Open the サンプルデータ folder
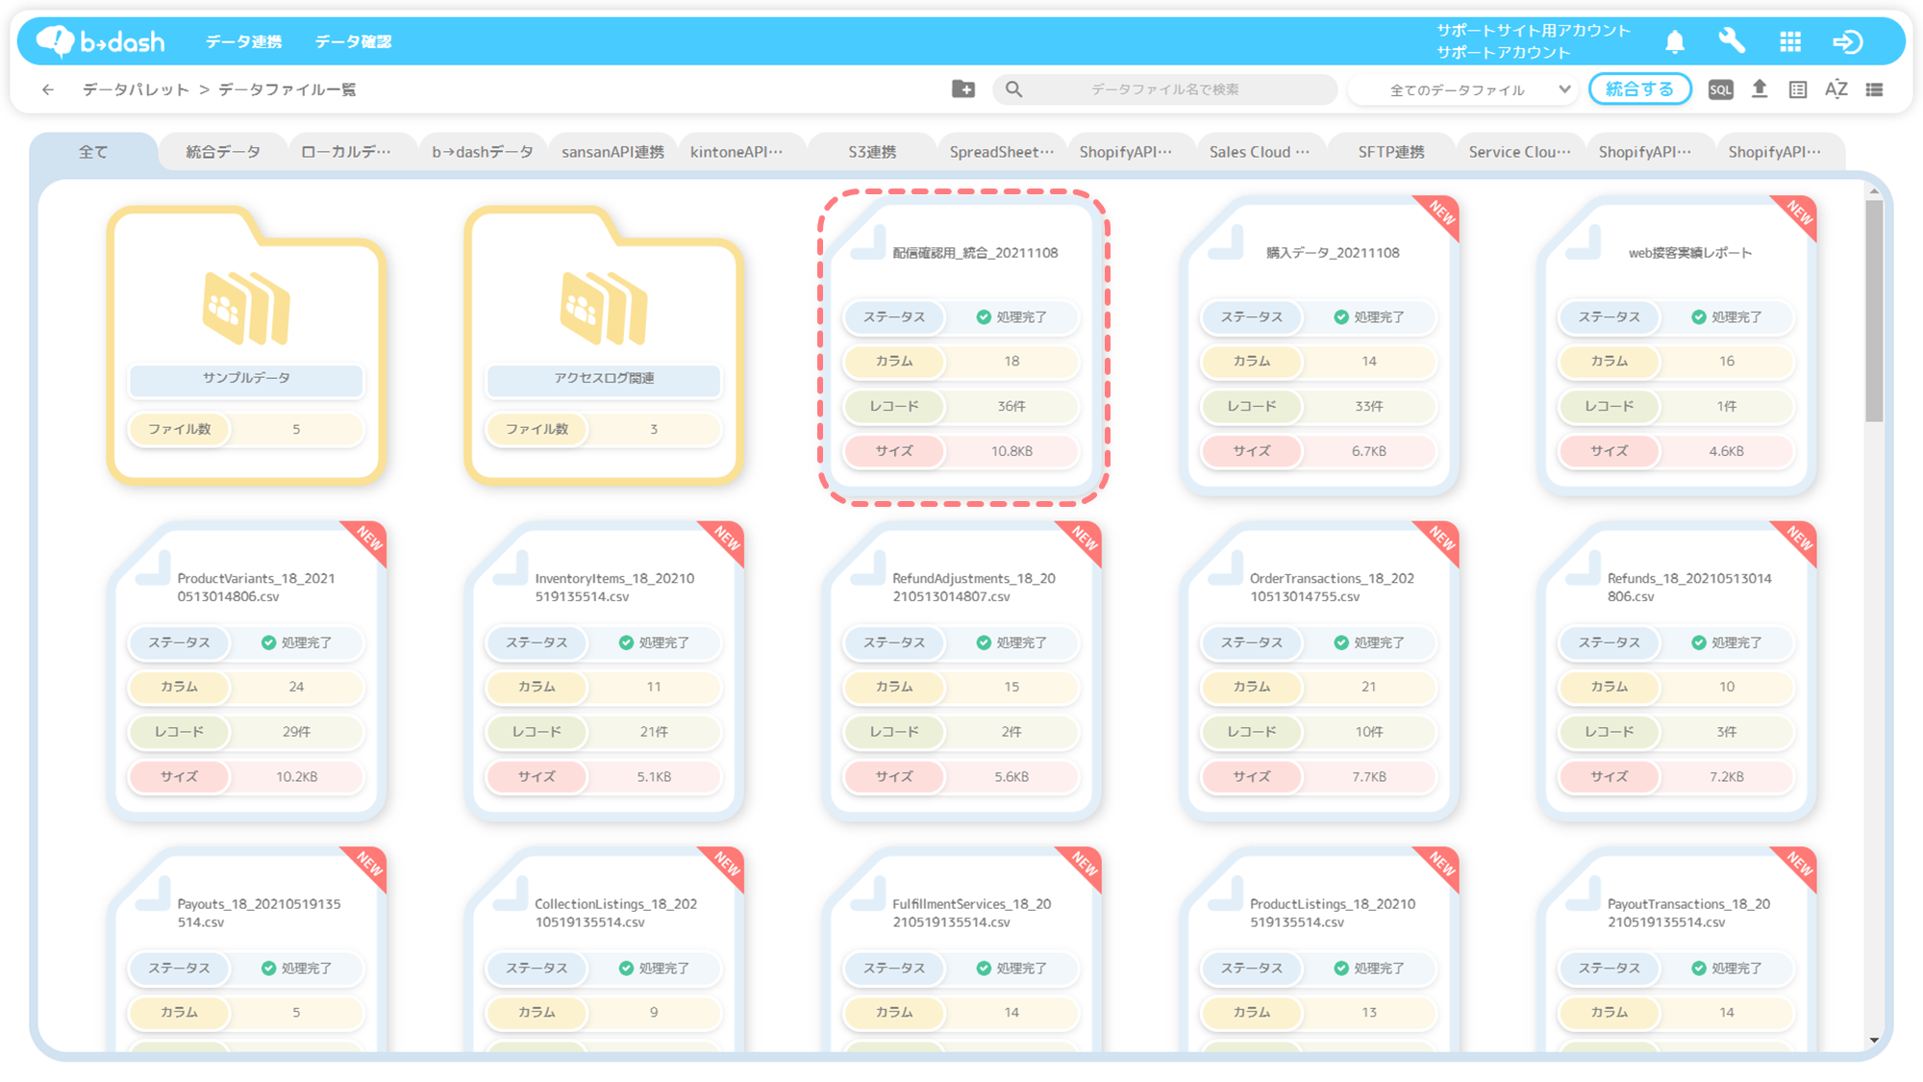Screen dimensions: 1923x1082 [246, 344]
